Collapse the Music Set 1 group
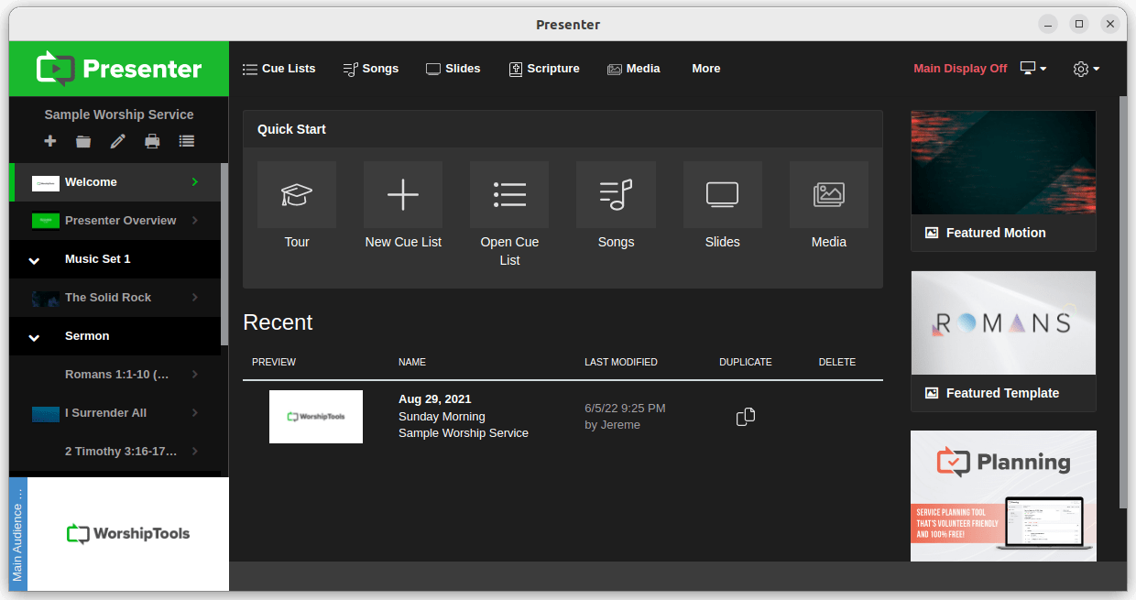 [34, 259]
